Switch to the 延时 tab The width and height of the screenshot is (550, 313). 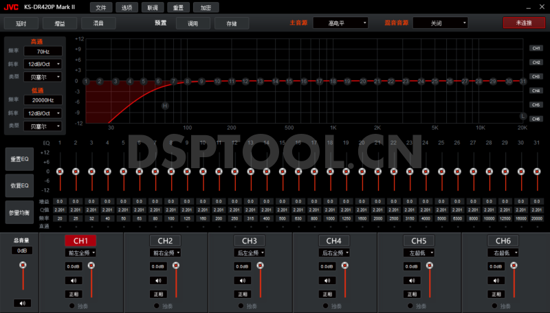click(21, 23)
